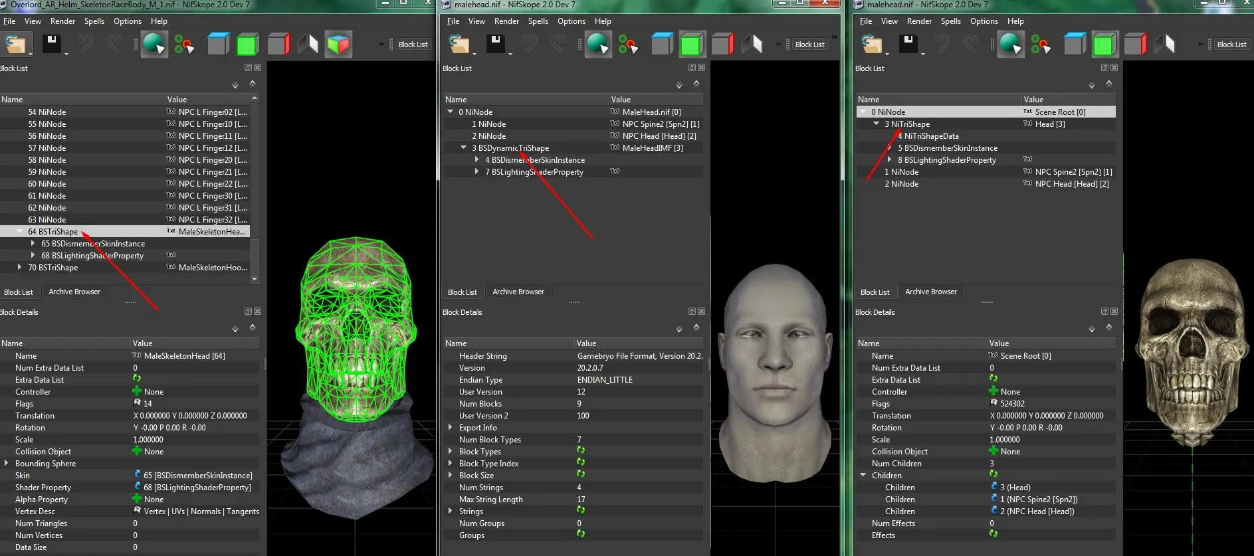Expand 70 BSTriShape node in Overlord tree

point(19,268)
